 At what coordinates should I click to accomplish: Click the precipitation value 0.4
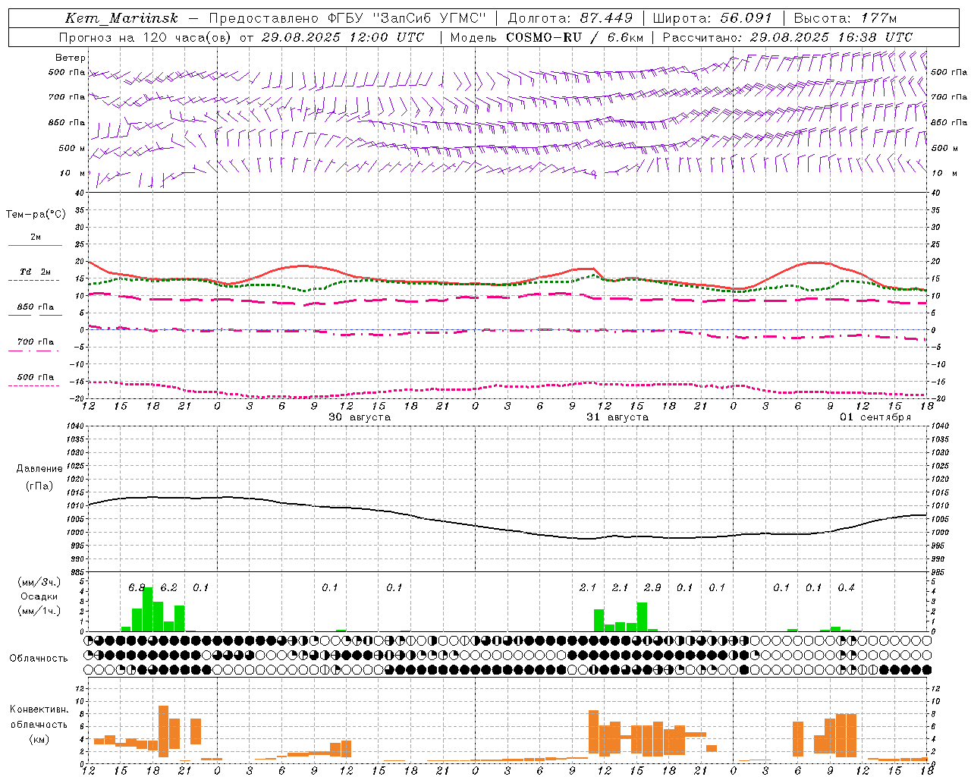pyautogui.click(x=846, y=588)
